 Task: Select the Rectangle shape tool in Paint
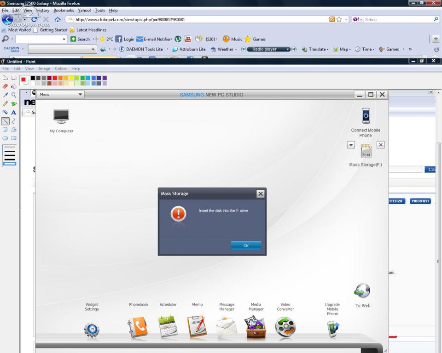(x=5, y=130)
